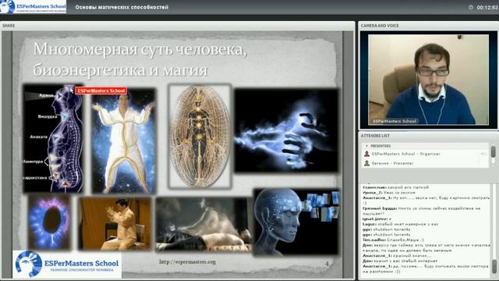Viewport: 499px width, 281px height.
Task: Click the Attendee List panel header
Action: (428, 136)
